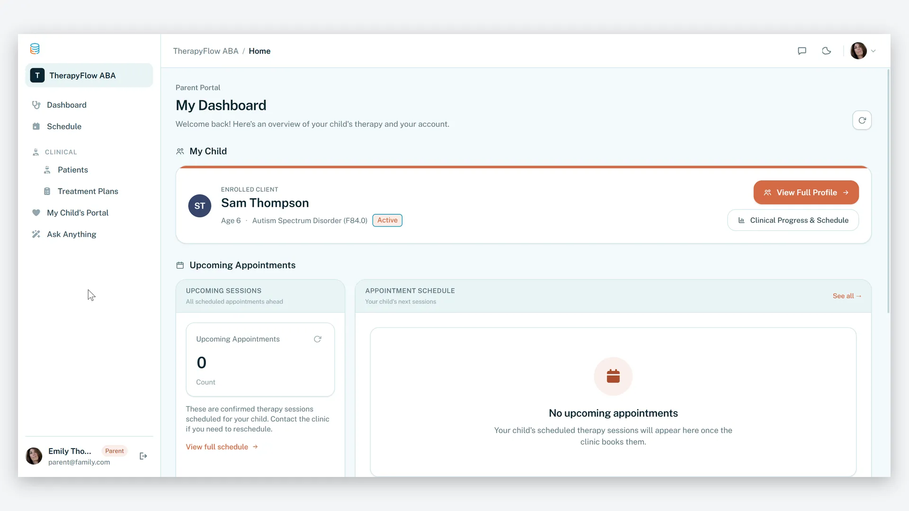Click TherapyFlow ABA breadcrumb link
The image size is (909, 511).
205,51
